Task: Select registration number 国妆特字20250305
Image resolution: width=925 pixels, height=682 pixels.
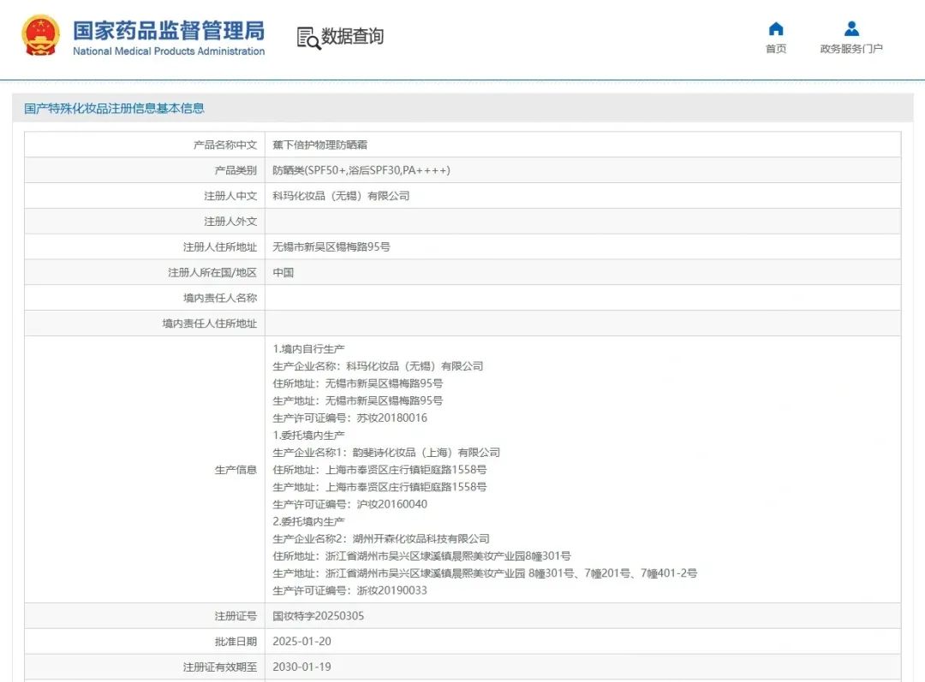Action: click(x=318, y=616)
